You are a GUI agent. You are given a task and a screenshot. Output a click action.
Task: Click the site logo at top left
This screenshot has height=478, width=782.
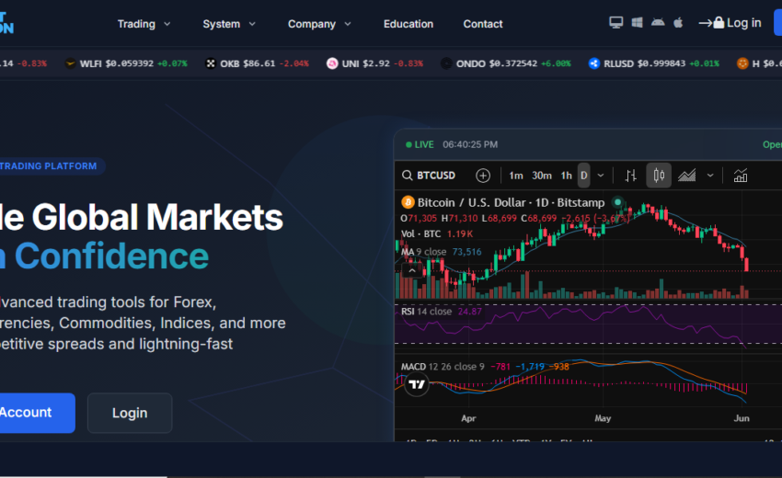click(6, 23)
